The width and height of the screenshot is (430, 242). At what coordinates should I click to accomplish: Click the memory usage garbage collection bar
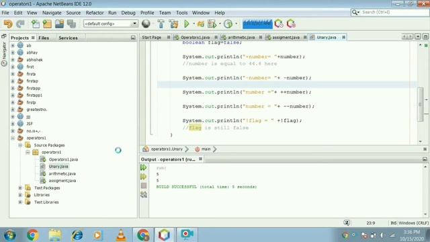[x=257, y=24]
